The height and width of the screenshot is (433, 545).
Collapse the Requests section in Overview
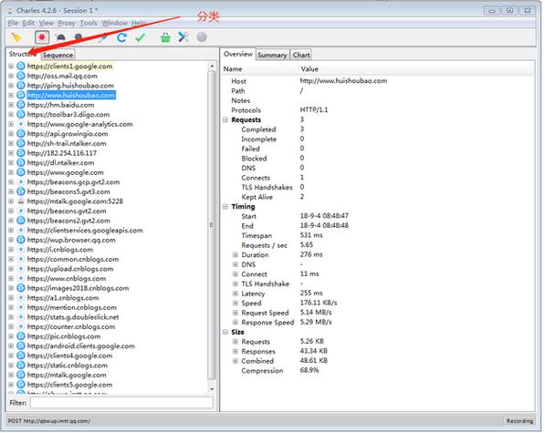(225, 119)
